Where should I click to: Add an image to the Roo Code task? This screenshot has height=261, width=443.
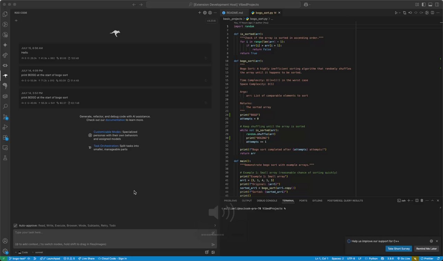point(213,252)
